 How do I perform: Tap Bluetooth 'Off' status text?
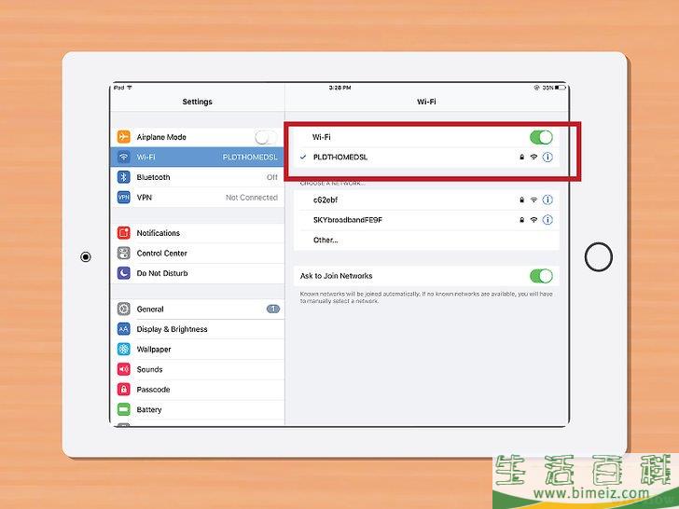pyautogui.click(x=272, y=177)
